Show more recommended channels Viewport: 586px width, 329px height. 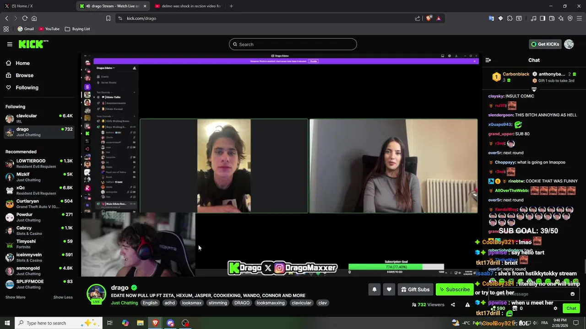16,297
